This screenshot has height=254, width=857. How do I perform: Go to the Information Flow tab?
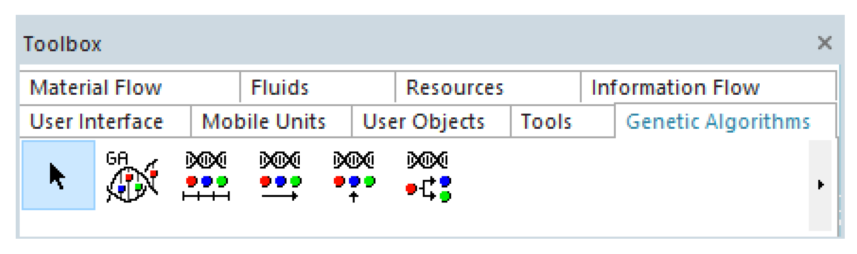(675, 88)
